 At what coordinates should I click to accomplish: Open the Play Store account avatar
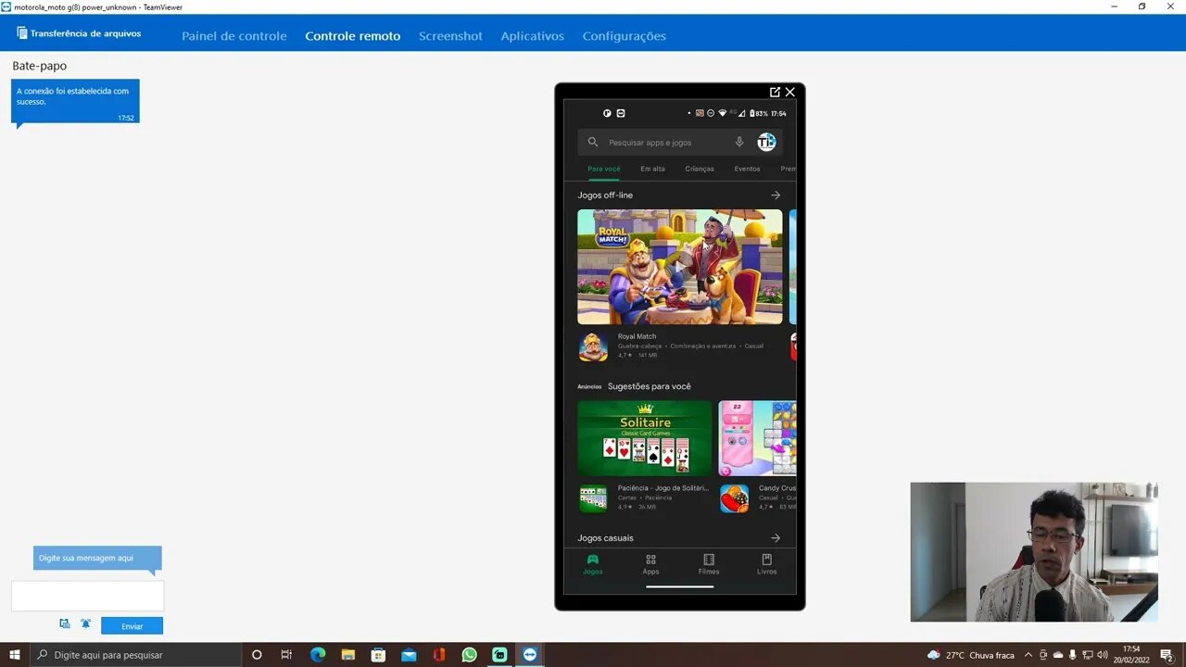tap(766, 142)
